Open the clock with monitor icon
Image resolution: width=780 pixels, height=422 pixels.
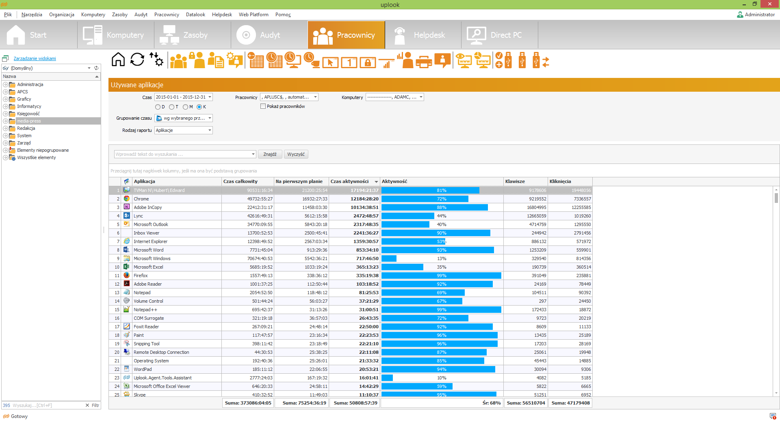293,60
